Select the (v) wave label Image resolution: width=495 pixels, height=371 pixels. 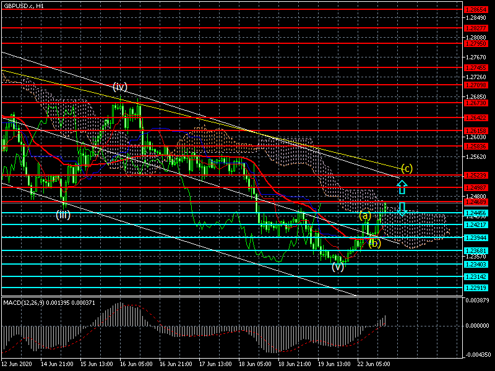(337, 267)
